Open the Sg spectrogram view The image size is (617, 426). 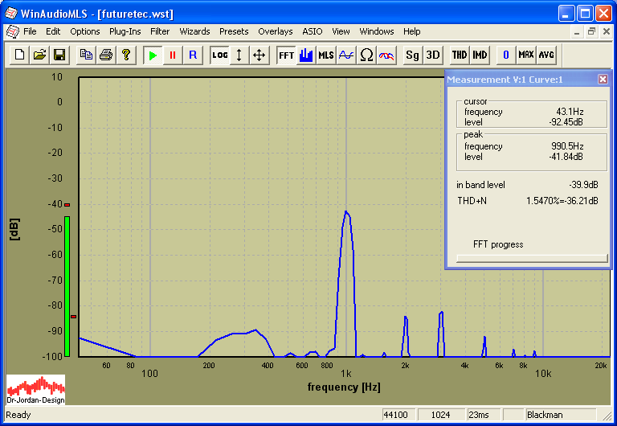pyautogui.click(x=412, y=55)
